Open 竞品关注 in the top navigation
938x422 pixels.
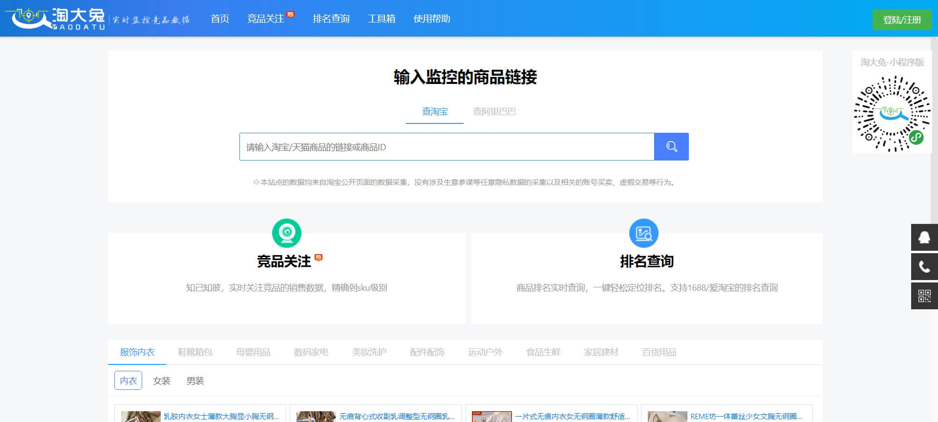[x=266, y=19]
